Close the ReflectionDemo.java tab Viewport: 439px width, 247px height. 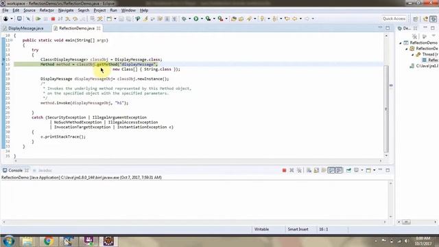[x=99, y=28]
